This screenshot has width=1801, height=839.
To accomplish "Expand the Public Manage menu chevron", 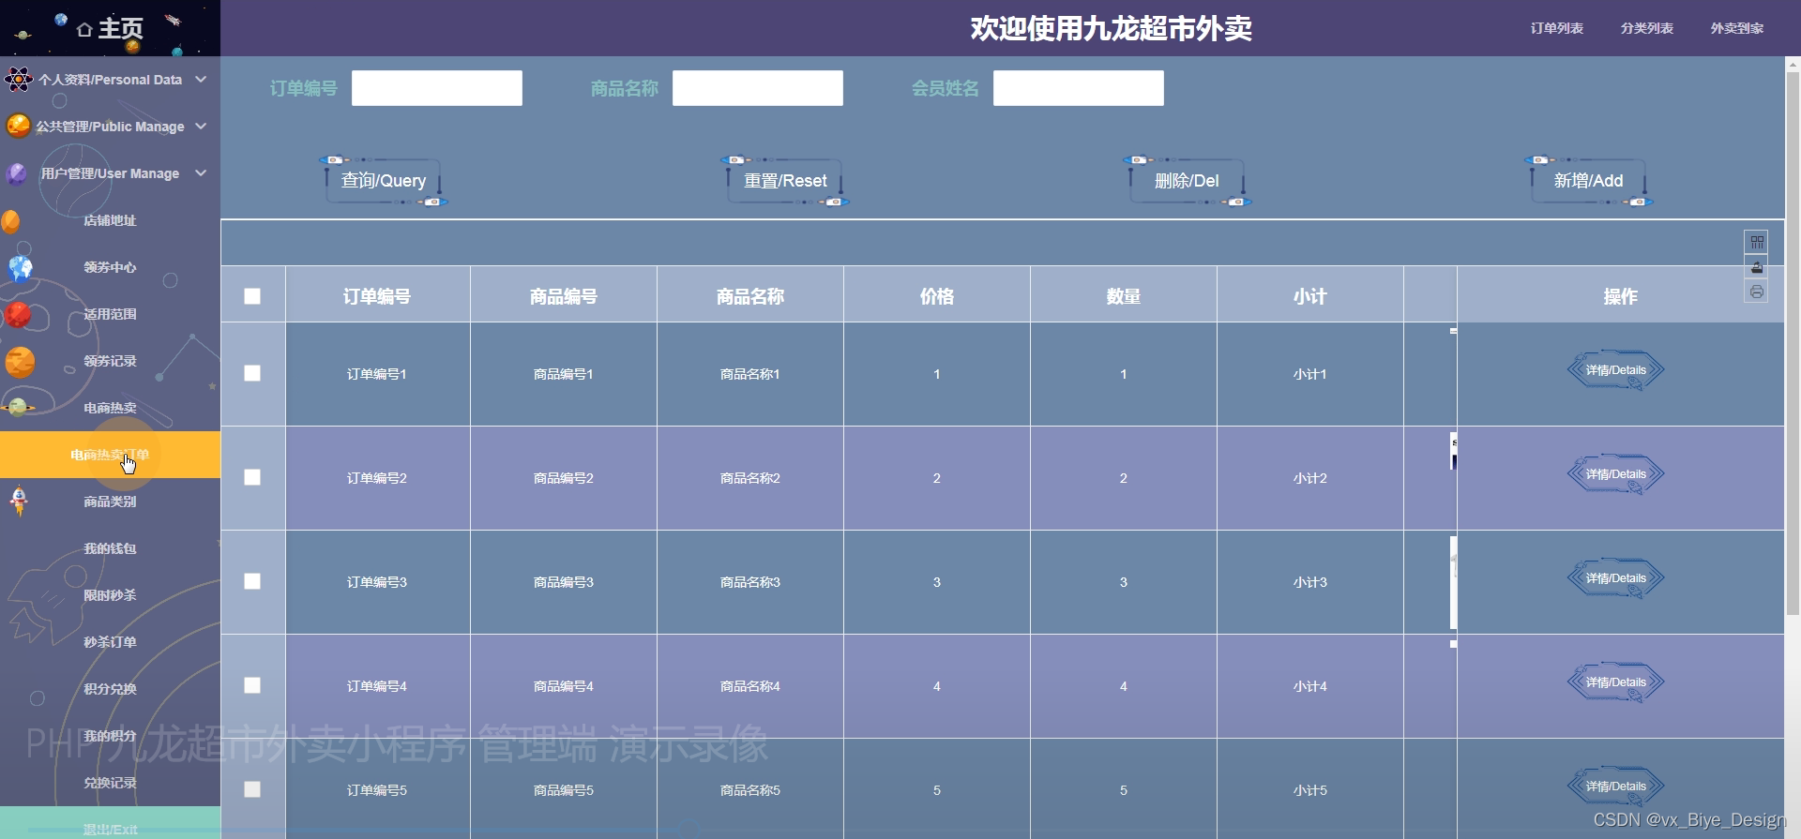I will tap(201, 127).
